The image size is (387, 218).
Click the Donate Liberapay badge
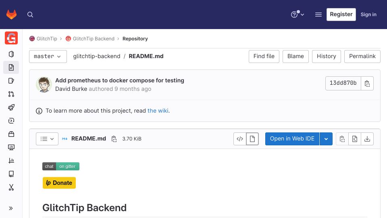point(59,183)
